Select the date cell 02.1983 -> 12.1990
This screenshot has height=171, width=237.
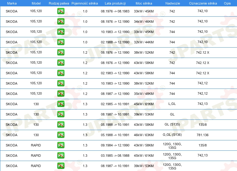point(115,73)
